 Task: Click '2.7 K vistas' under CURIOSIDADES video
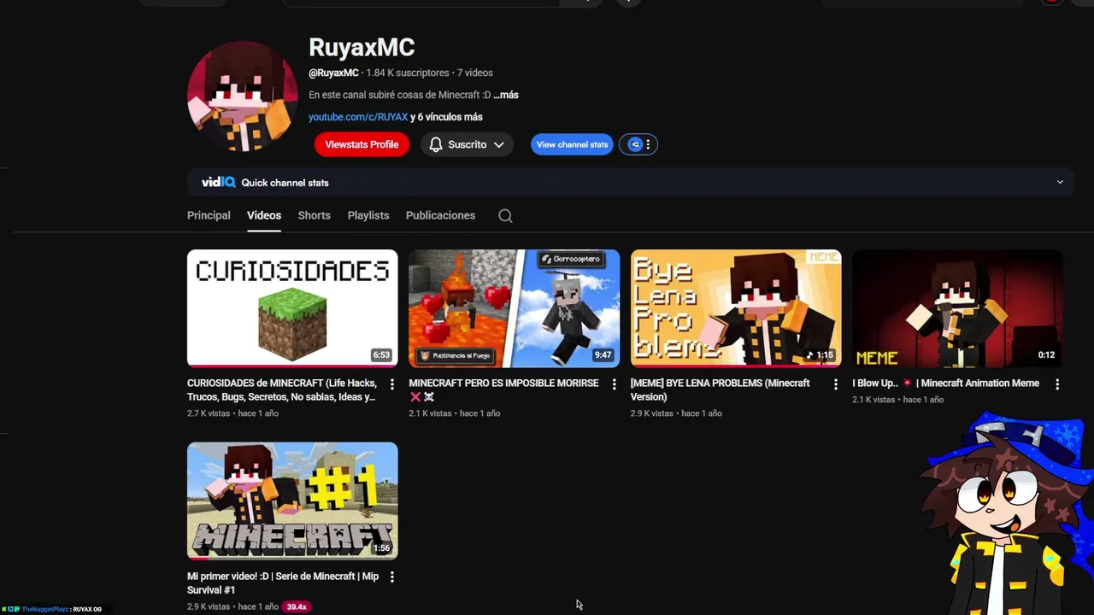(209, 413)
